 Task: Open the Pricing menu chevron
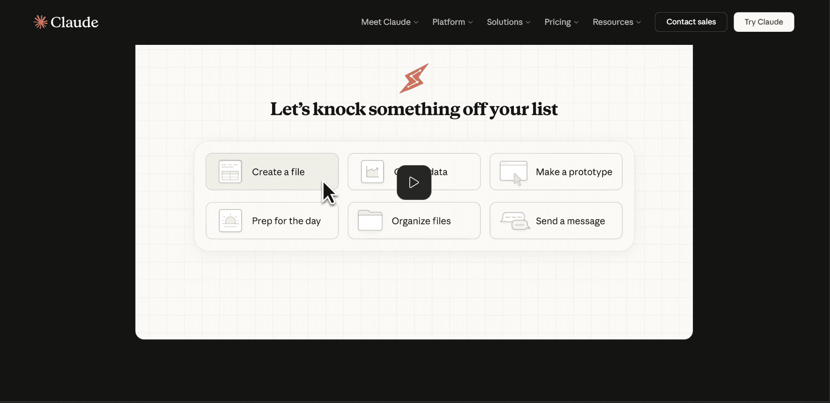[576, 22]
